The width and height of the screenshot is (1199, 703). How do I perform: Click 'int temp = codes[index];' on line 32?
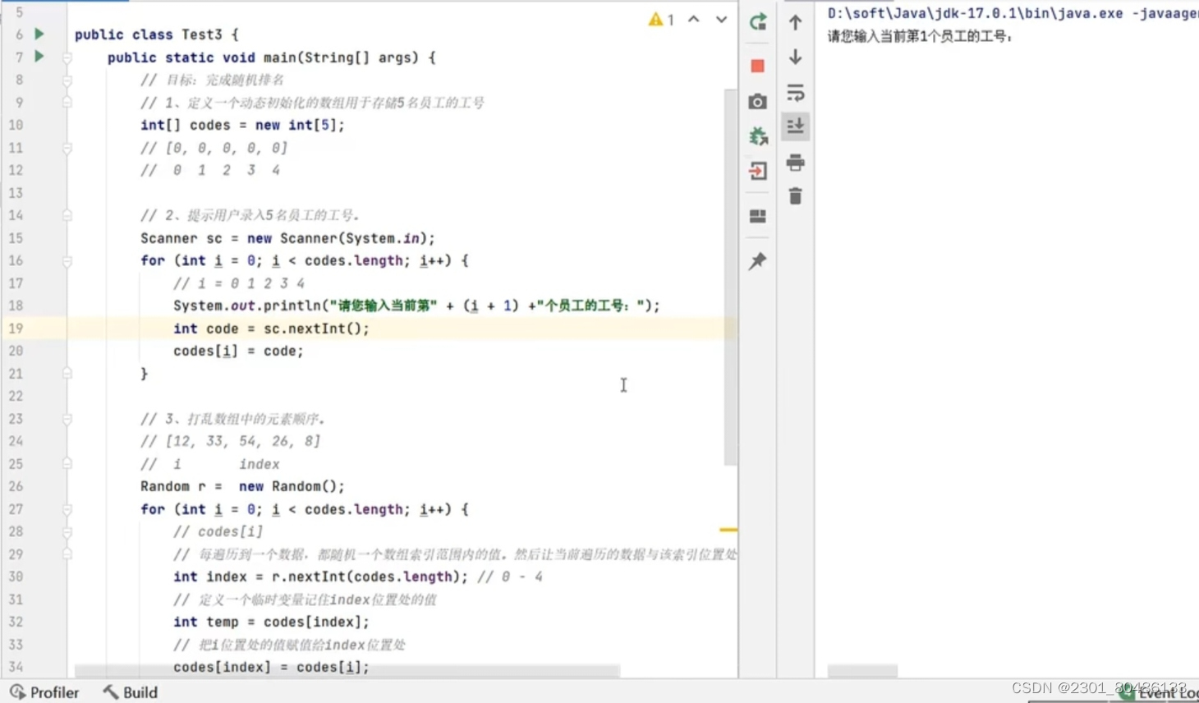coord(271,622)
